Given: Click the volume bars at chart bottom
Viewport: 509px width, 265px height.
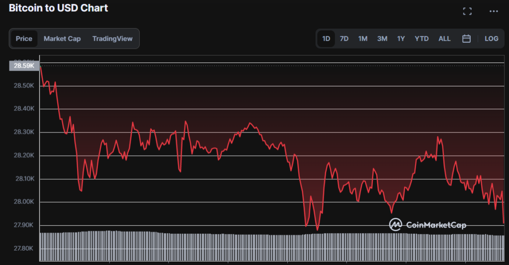Looking at the screenshot, I should click(272, 246).
